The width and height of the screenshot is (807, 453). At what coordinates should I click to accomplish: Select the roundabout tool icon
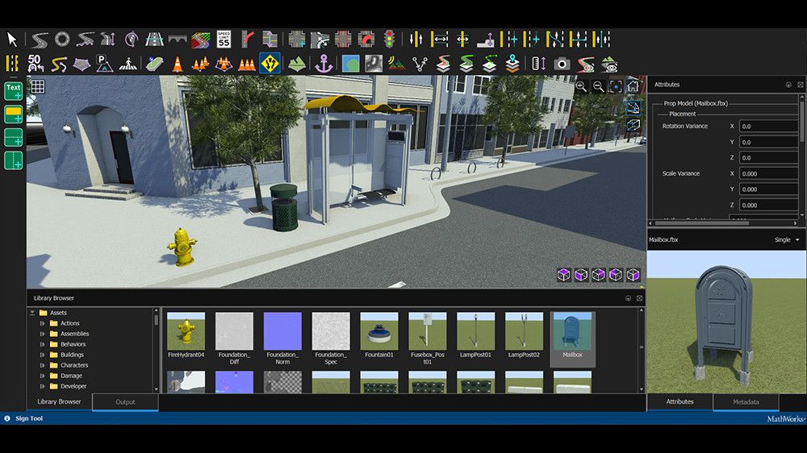62,39
